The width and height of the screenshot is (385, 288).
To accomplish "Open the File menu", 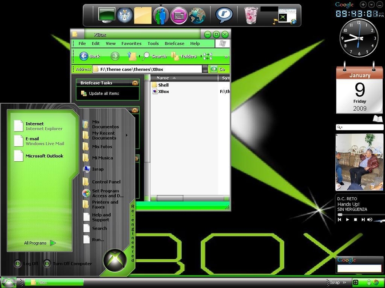I will click(x=82, y=43).
